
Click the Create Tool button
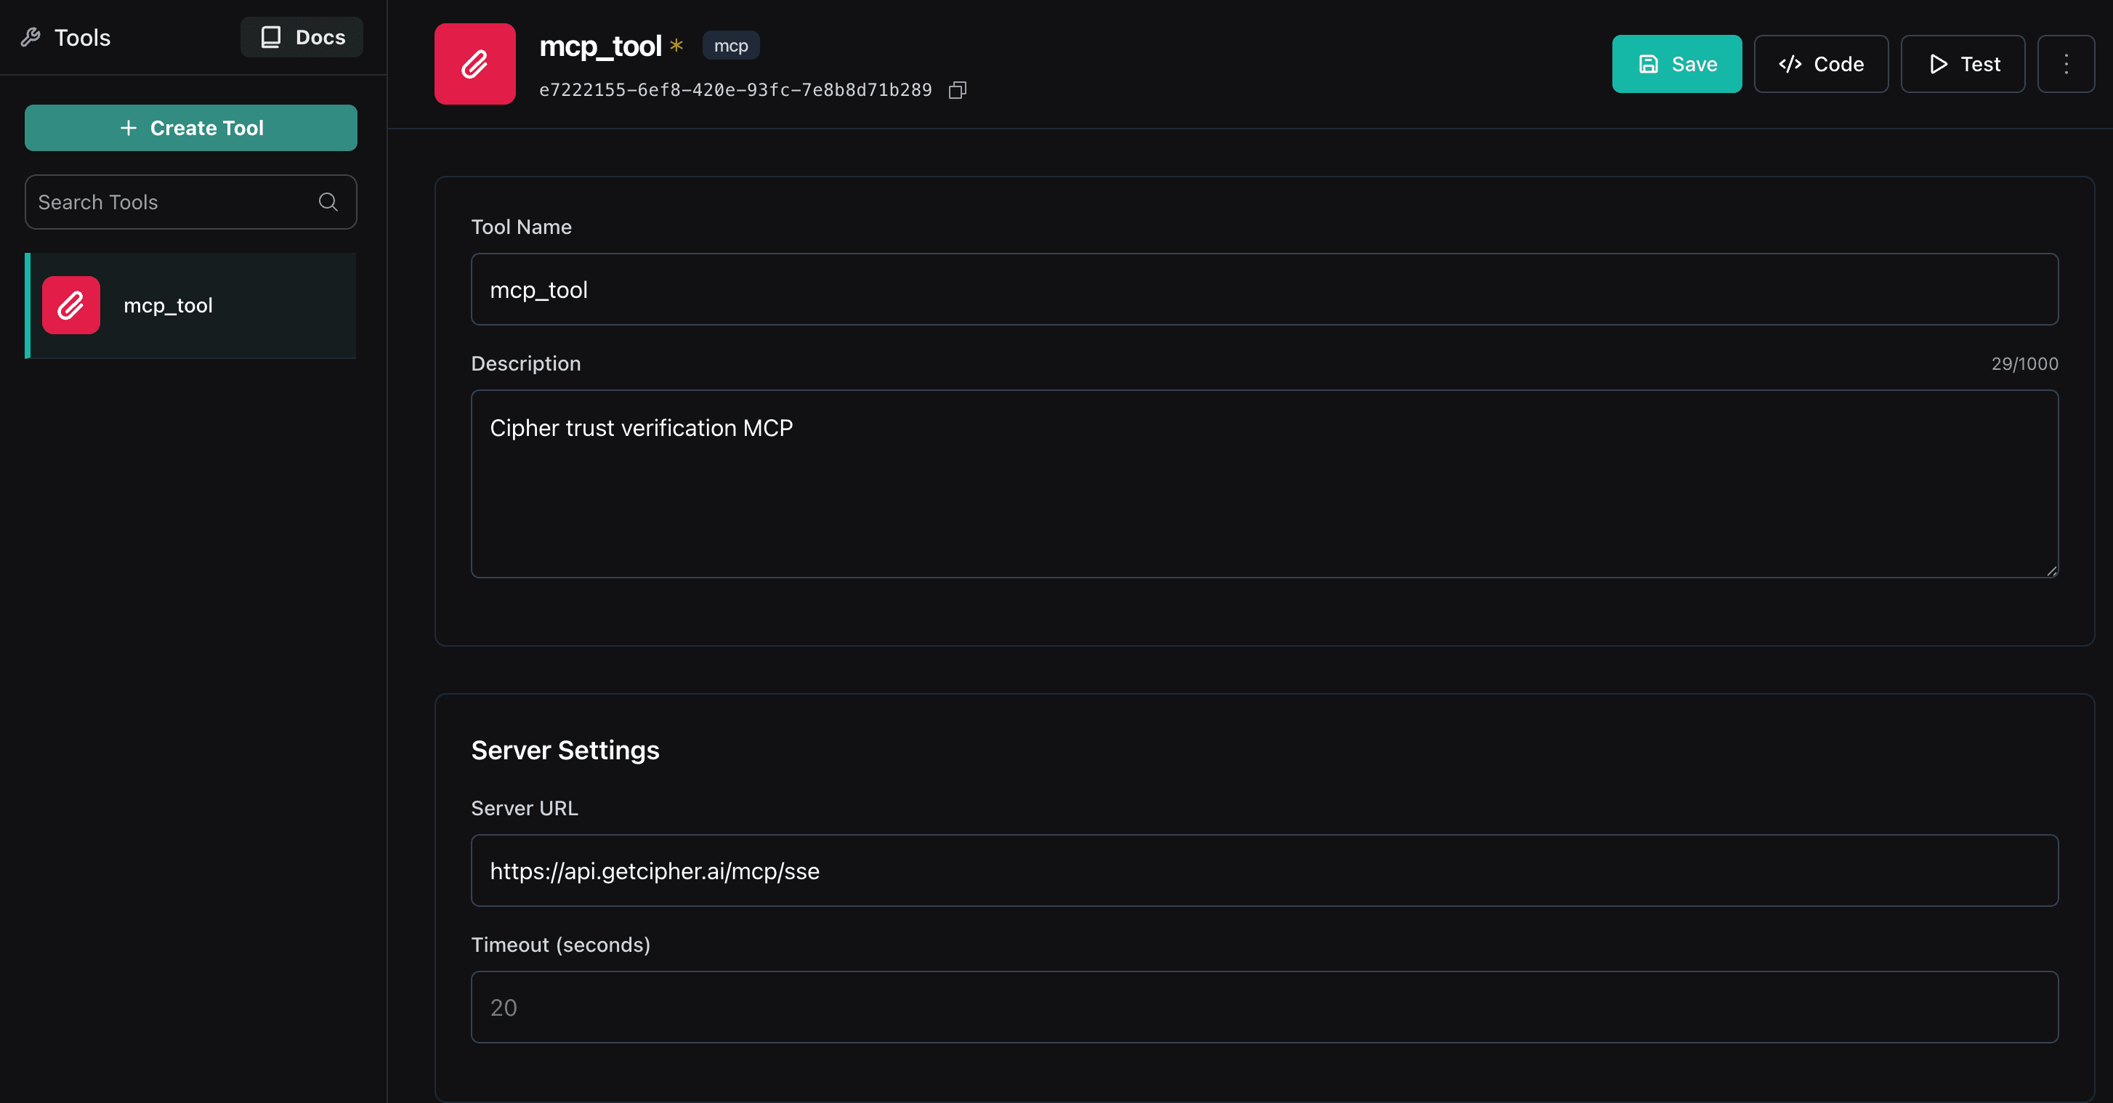pyautogui.click(x=190, y=128)
